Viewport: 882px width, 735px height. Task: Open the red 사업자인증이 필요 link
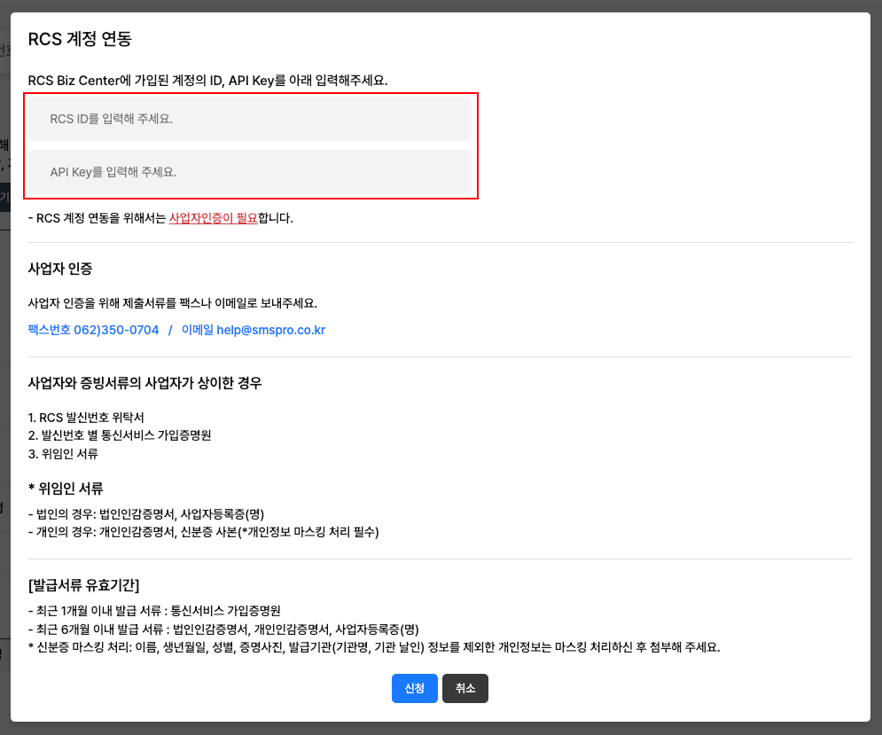coord(213,218)
